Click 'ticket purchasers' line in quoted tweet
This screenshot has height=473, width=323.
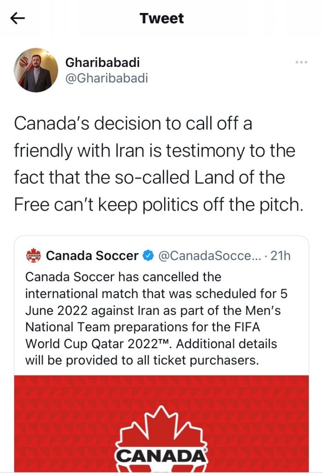click(142, 360)
